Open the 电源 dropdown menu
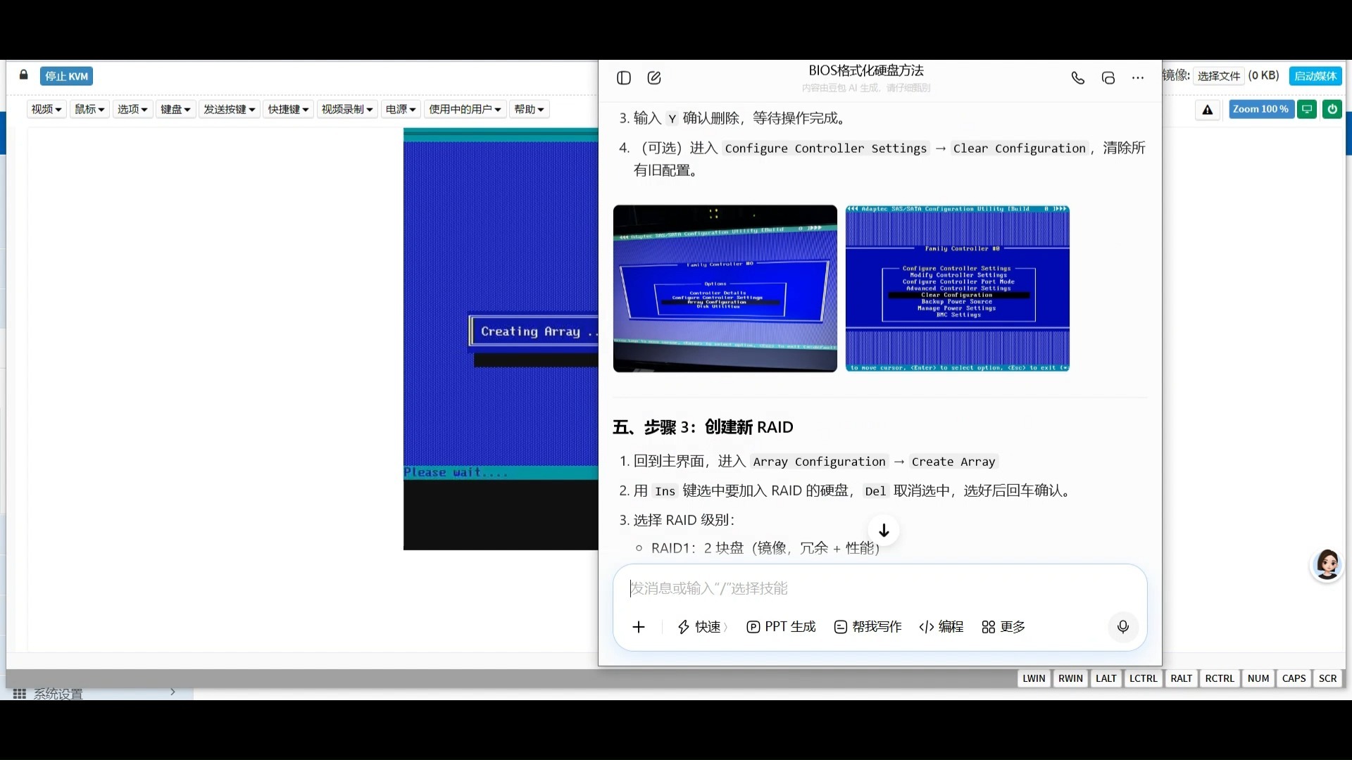The height and width of the screenshot is (760, 1352). [x=401, y=109]
